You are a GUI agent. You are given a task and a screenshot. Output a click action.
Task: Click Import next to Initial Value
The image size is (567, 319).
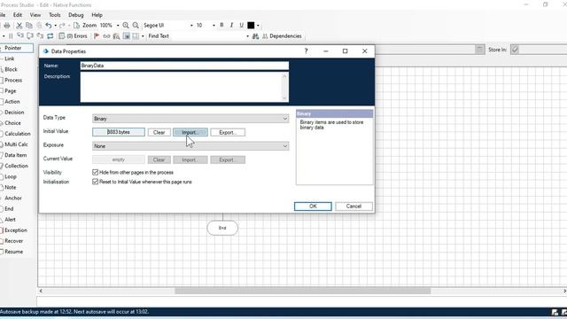point(190,132)
